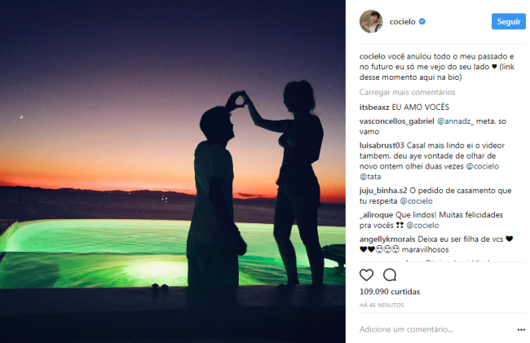This screenshot has height=343, width=530.
Task: Open juju_binha.s2 profile
Action: pyautogui.click(x=383, y=191)
